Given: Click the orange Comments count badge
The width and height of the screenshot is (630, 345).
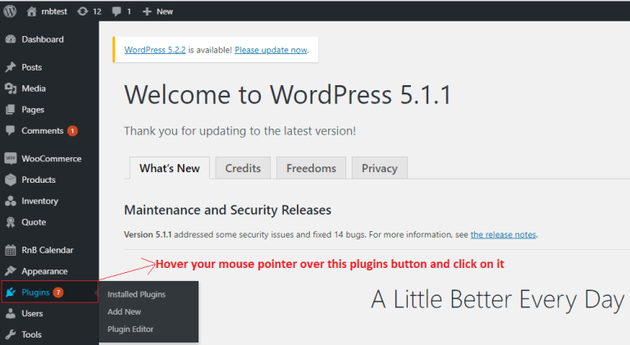Looking at the screenshot, I should click(72, 131).
